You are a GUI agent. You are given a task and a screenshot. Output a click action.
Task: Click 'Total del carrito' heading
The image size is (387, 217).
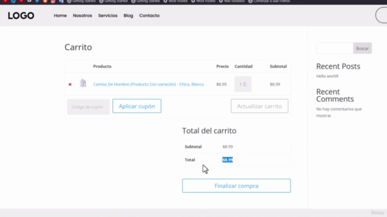209,131
